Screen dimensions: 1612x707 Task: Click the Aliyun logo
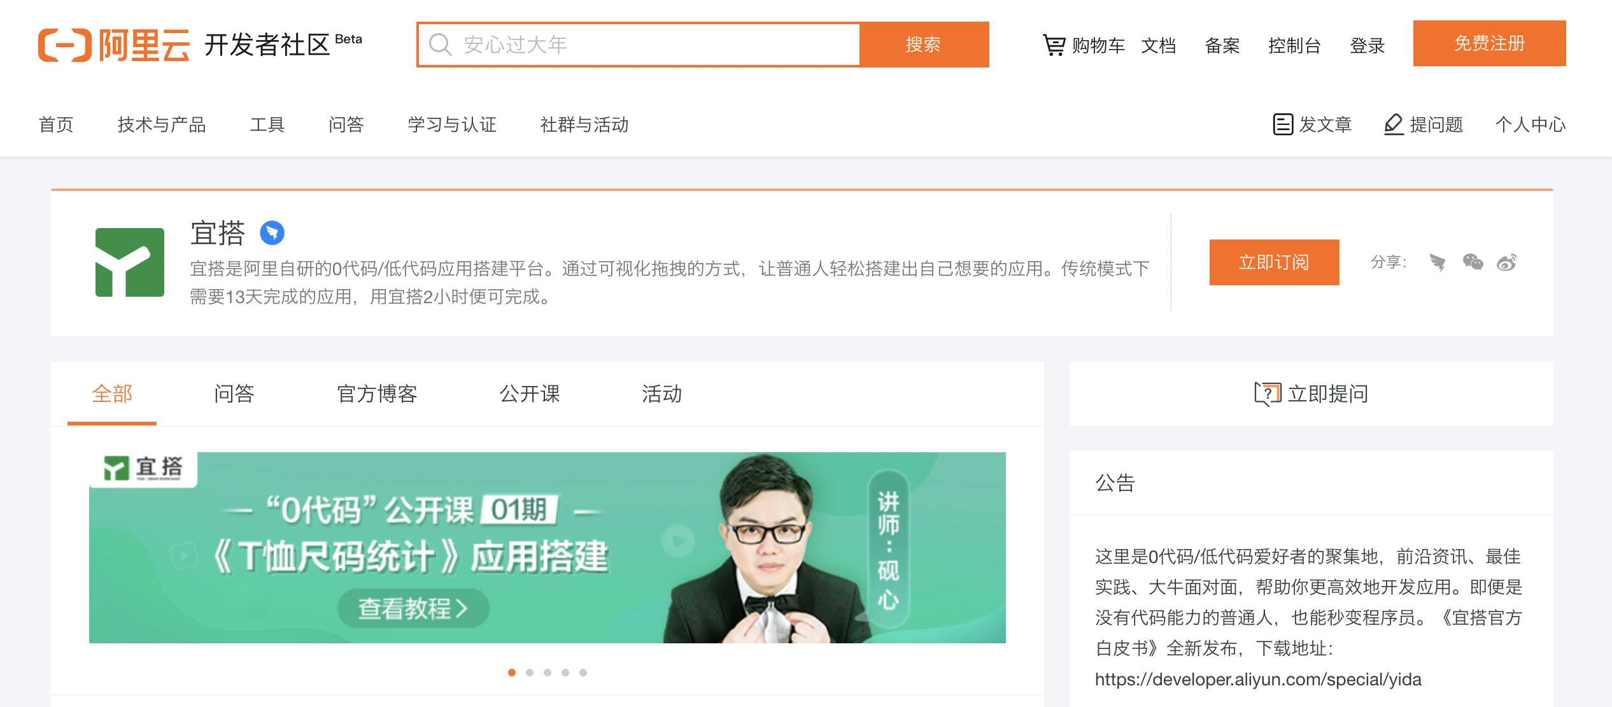[x=114, y=45]
